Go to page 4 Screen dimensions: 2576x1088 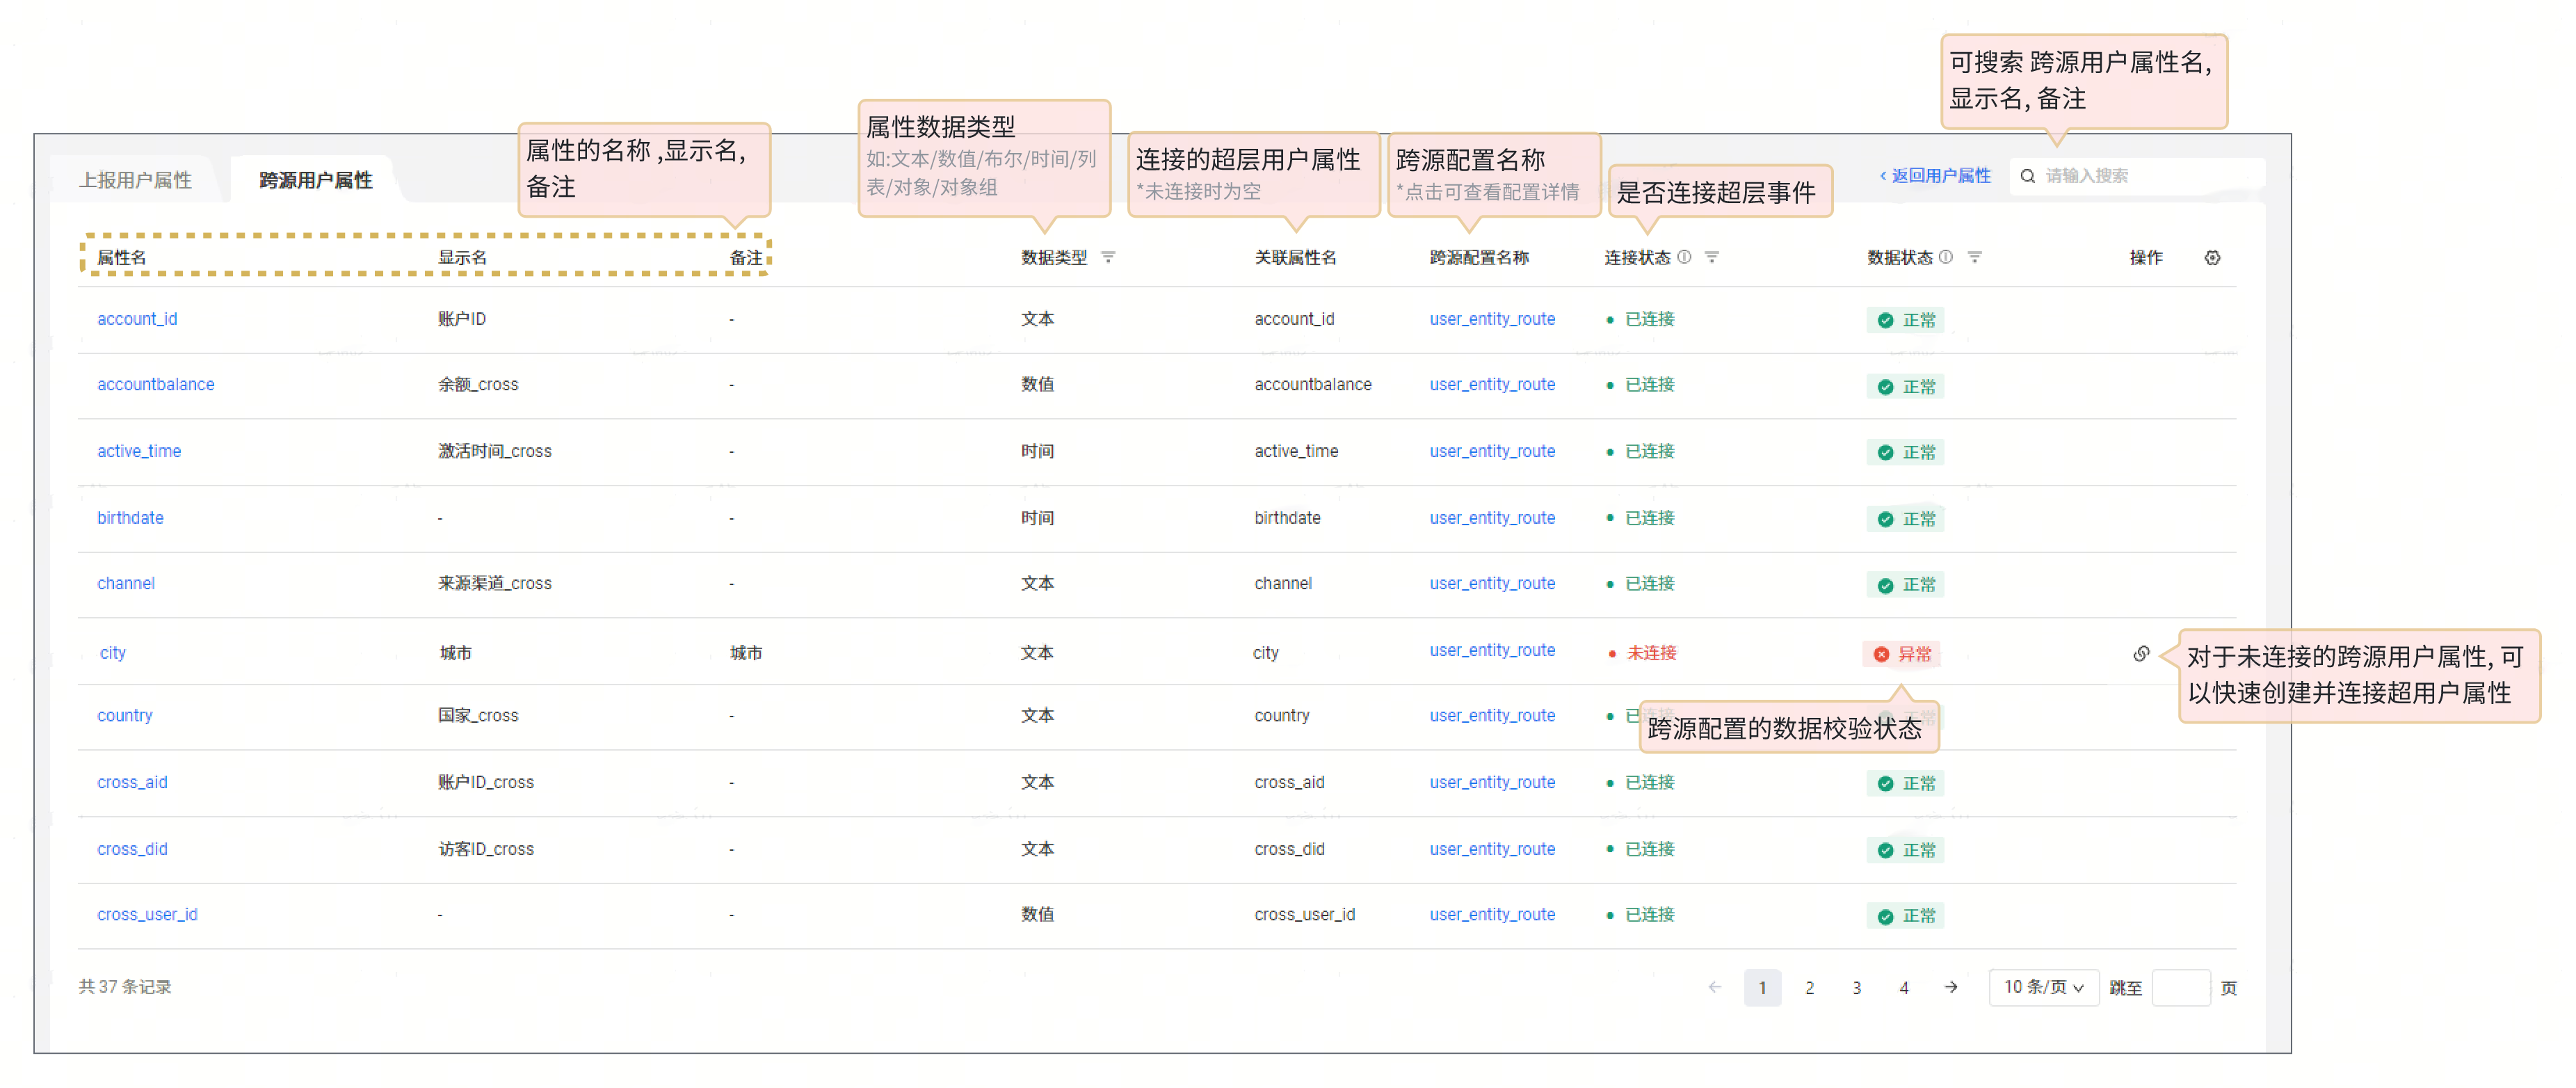pyautogui.click(x=1904, y=988)
